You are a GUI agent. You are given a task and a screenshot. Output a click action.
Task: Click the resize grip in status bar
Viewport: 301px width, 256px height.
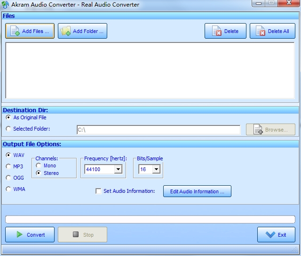coord(294,250)
